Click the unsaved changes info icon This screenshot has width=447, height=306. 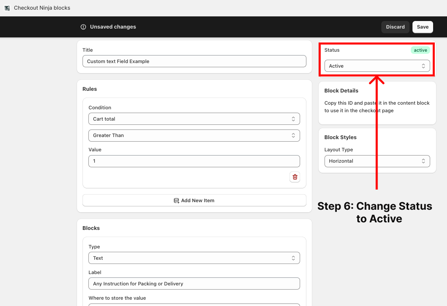point(83,27)
